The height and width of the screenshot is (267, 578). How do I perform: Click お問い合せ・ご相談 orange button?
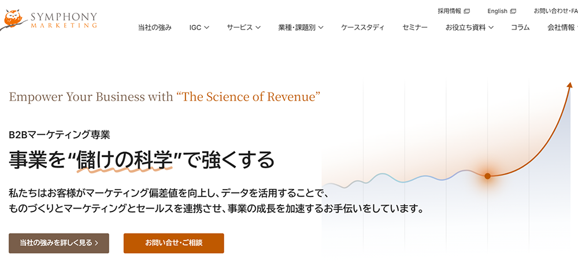pyautogui.click(x=173, y=243)
